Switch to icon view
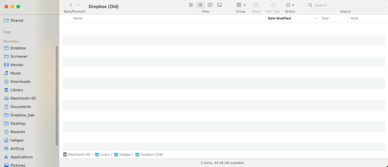 [x=191, y=5]
